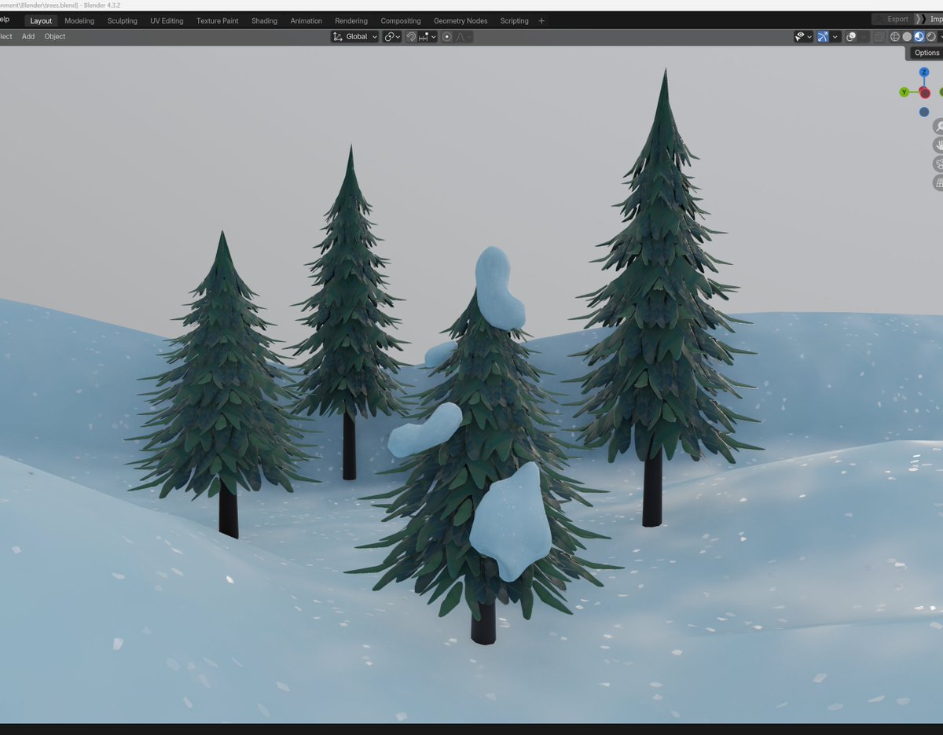This screenshot has width=943, height=735.
Task: Toggle the camera view icon in viewport
Action: tap(938, 164)
